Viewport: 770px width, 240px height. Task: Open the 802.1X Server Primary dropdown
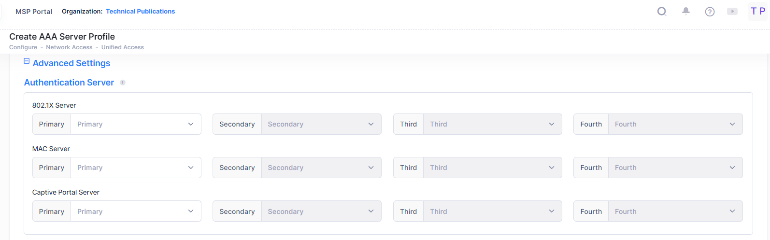(136, 124)
